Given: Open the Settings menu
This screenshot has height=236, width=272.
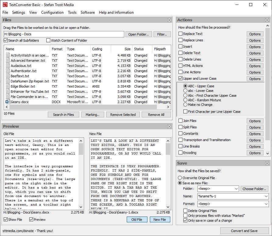Looking at the screenshot, I should tap(19, 12).
